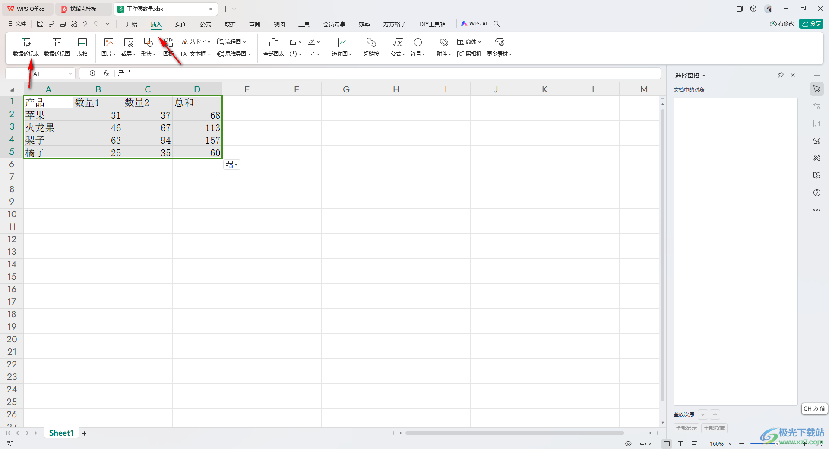Open the 数据 Data tab
This screenshot has width=829, height=449.
point(230,24)
